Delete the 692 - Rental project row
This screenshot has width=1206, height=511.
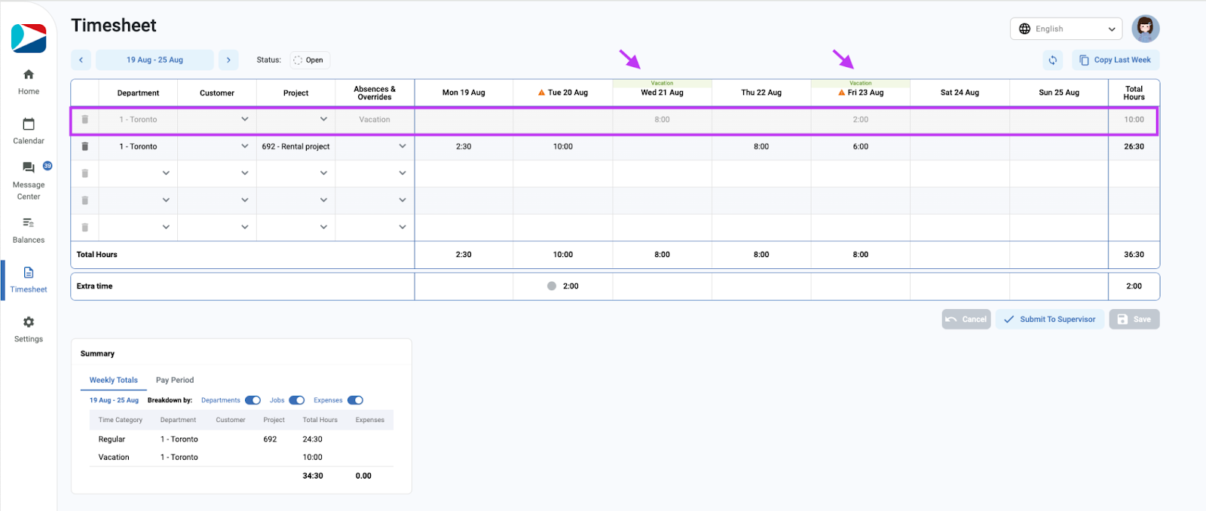85,146
